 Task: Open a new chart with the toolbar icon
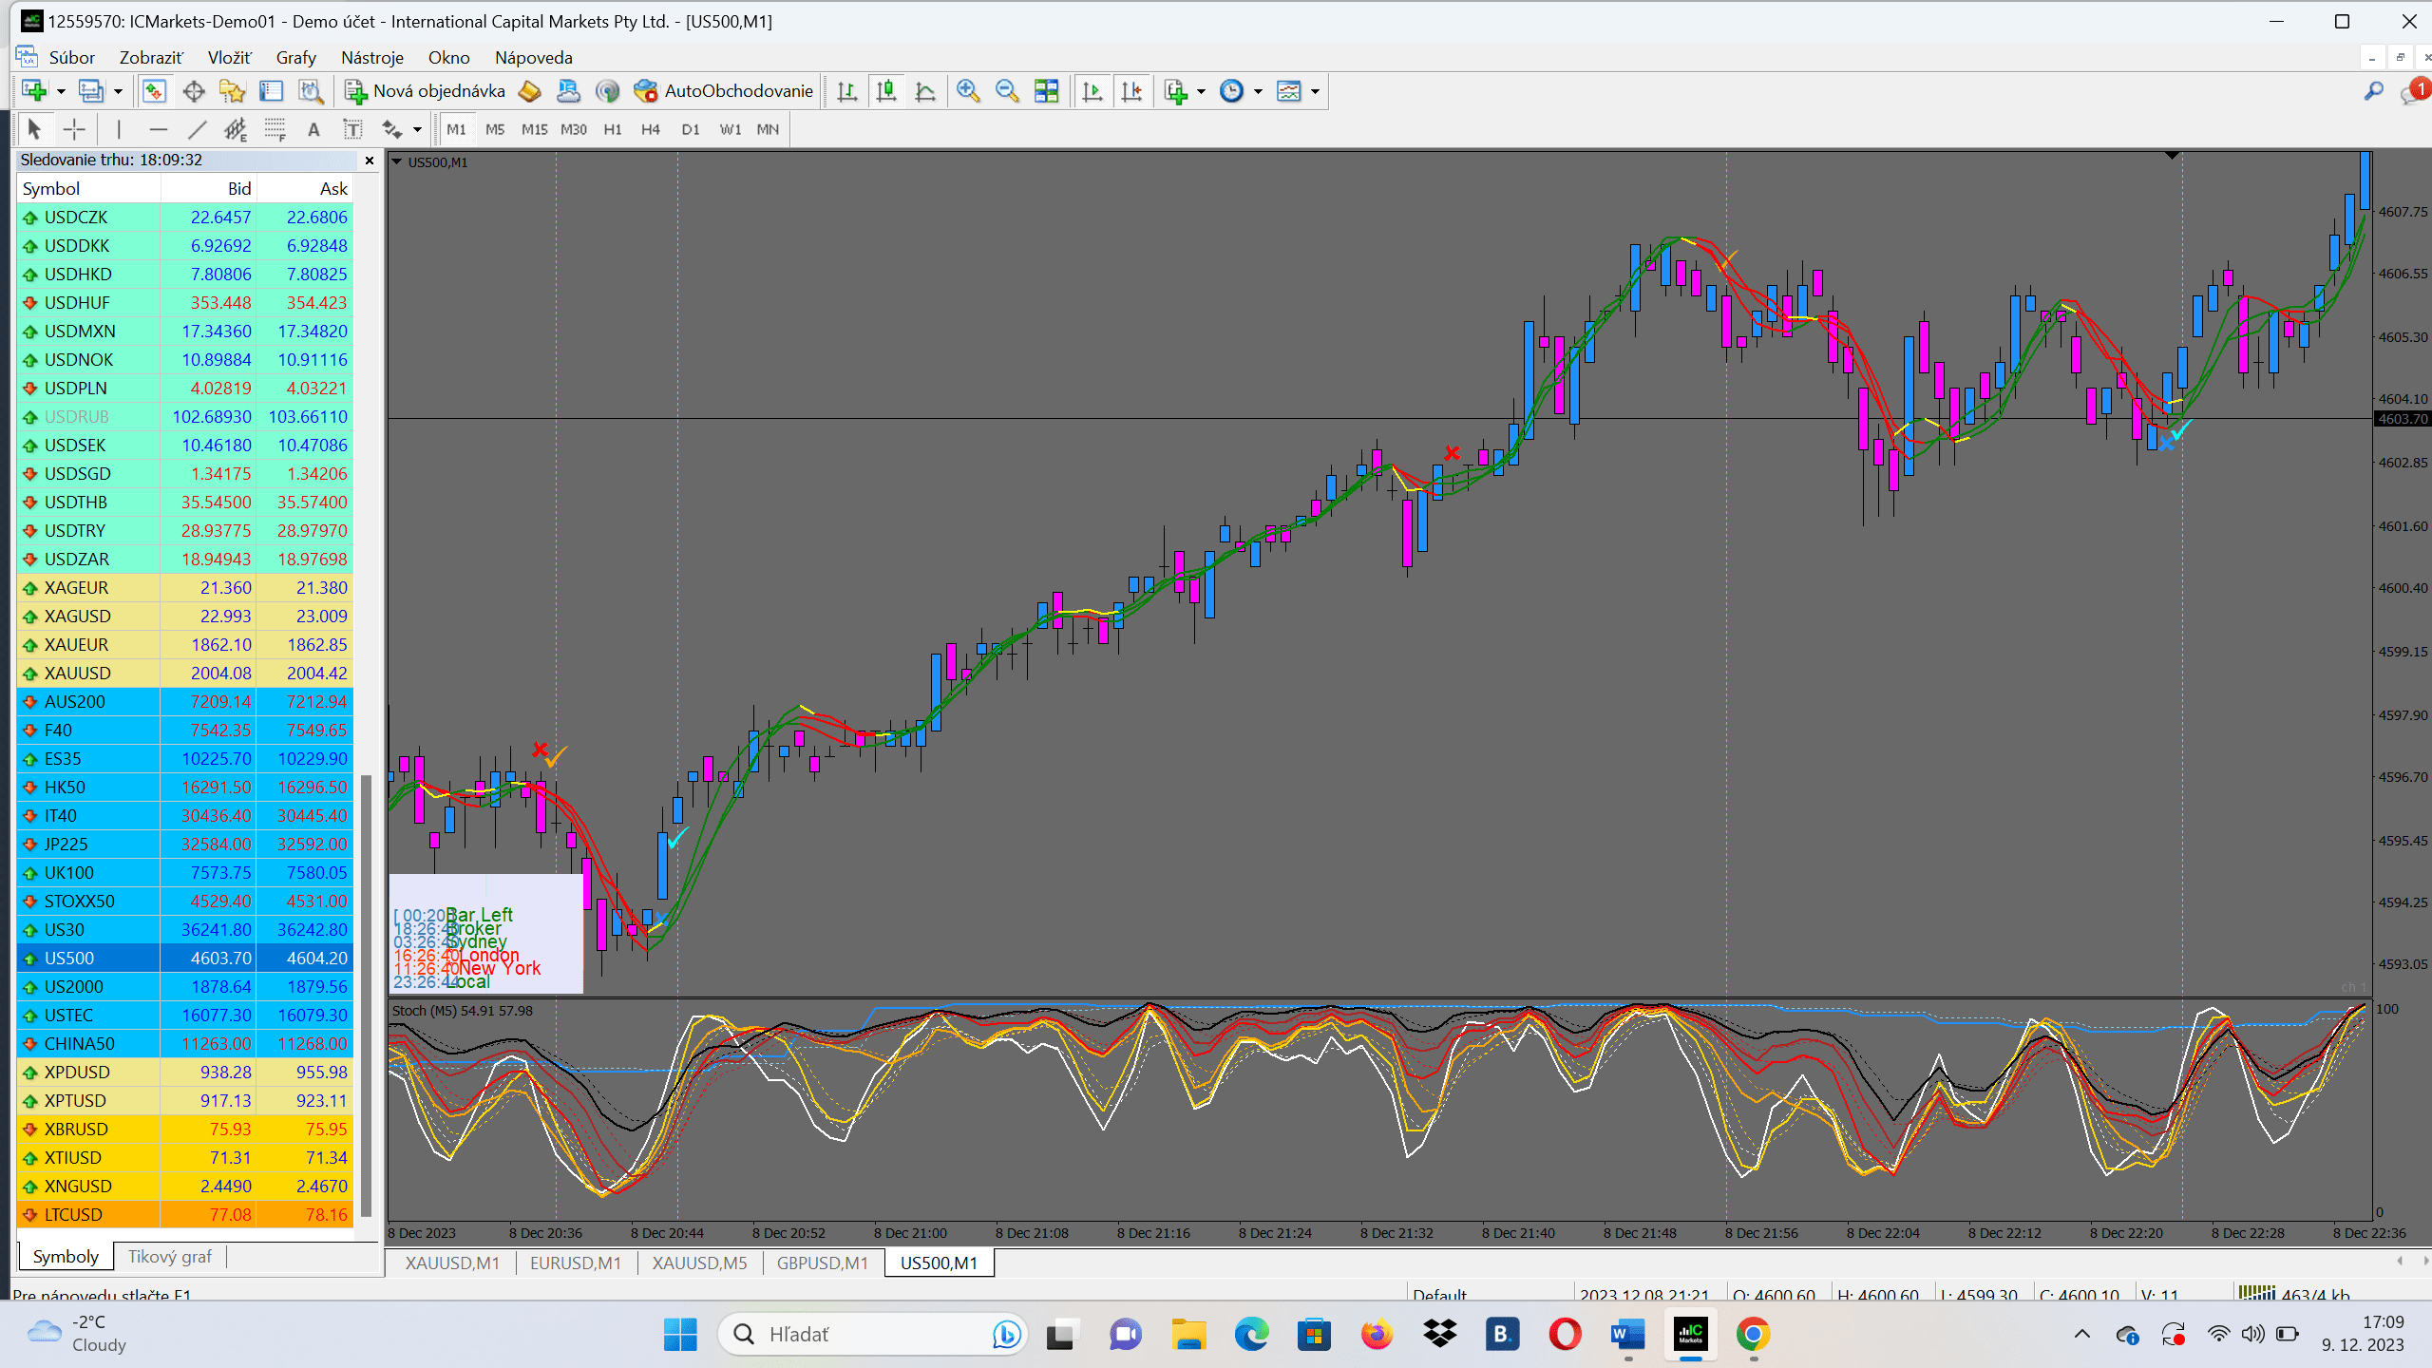pos(35,91)
